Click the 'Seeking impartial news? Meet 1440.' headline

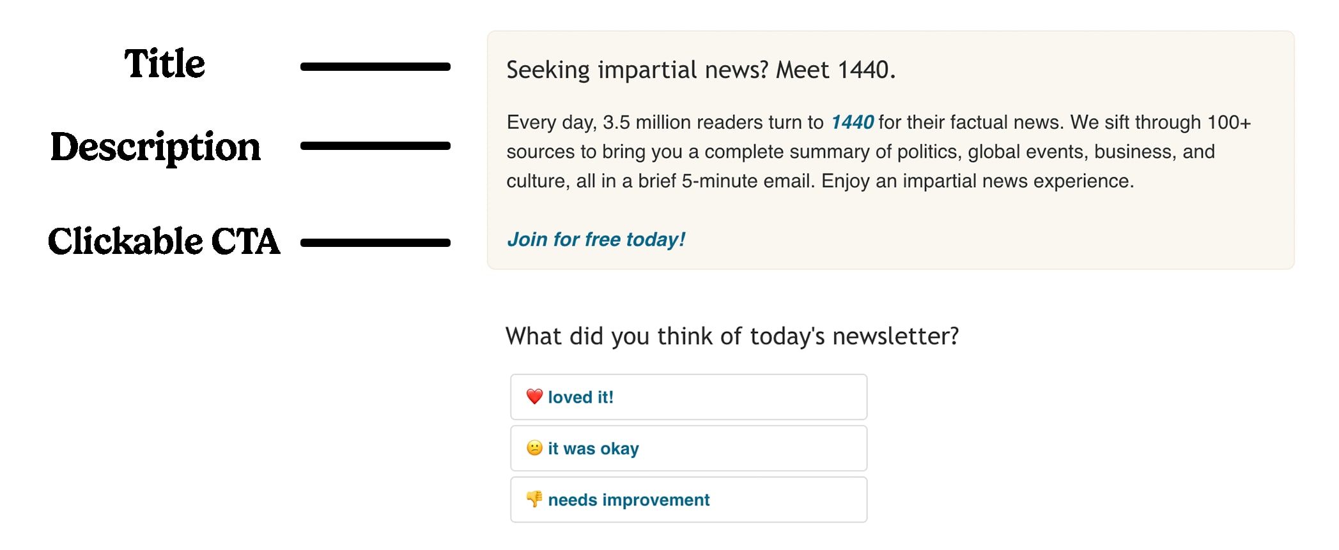tap(700, 70)
